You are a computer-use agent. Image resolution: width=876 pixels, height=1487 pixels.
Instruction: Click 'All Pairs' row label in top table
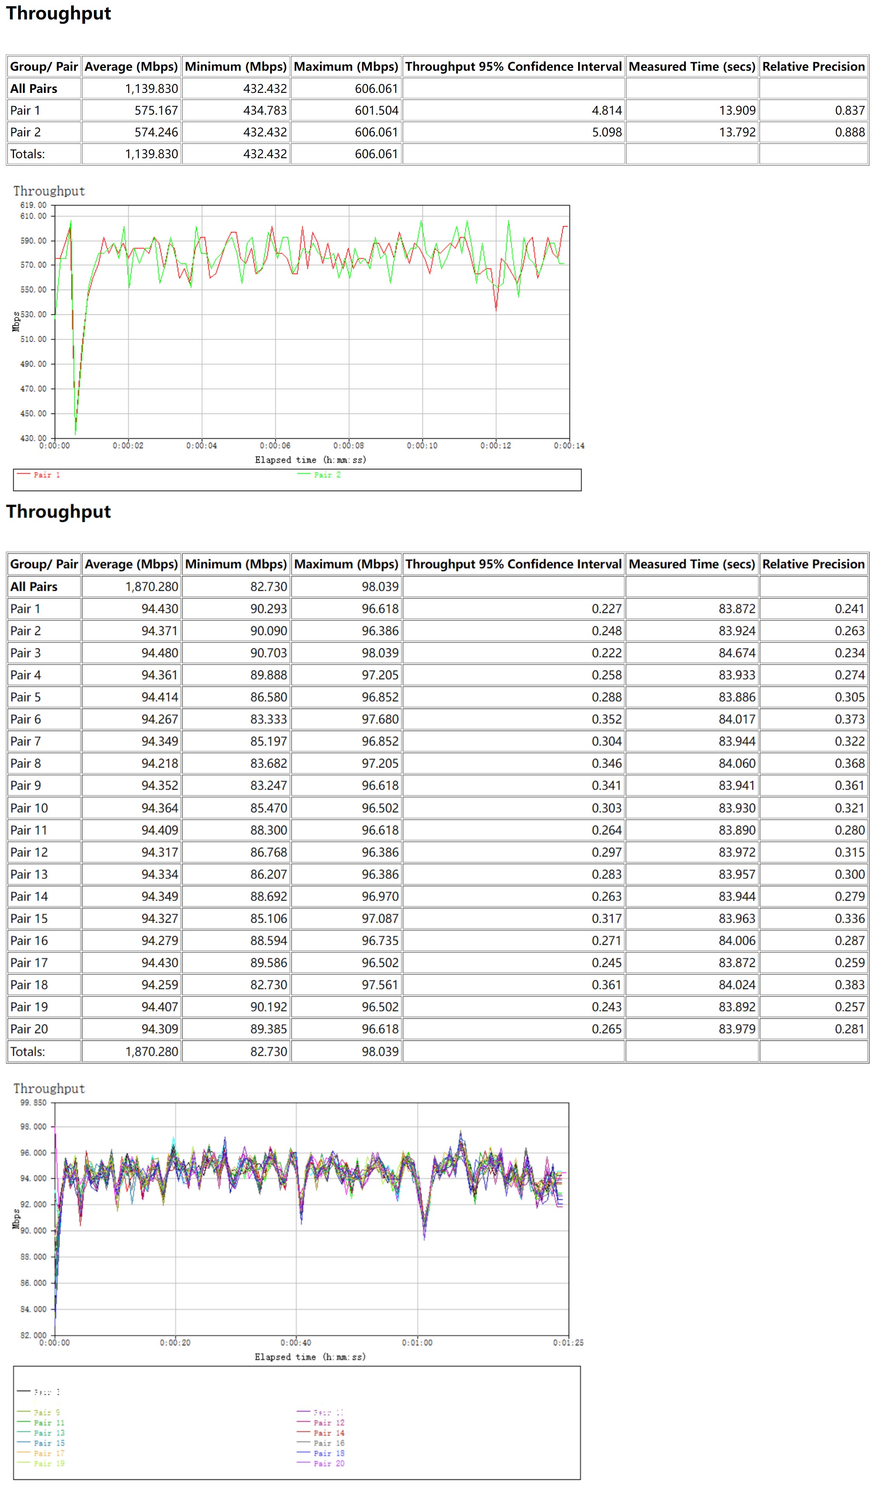click(34, 89)
